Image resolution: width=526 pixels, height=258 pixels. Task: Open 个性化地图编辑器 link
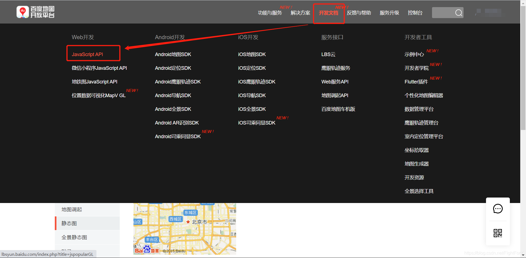pyautogui.click(x=424, y=95)
